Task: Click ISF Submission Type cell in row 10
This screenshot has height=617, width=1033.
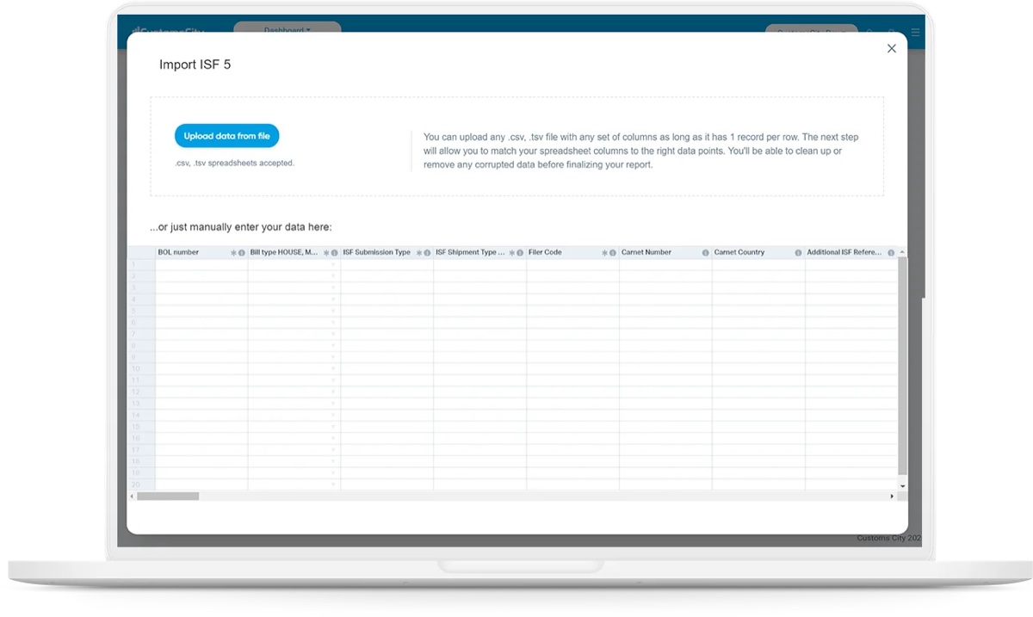Action: 387,369
